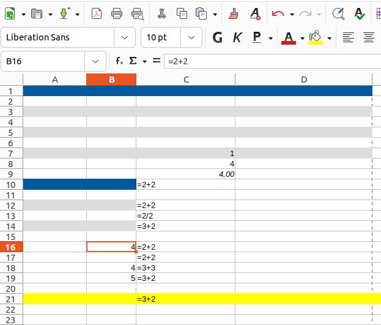Toggle Print Preview icon
This screenshot has width=381, height=325.
[x=138, y=14]
